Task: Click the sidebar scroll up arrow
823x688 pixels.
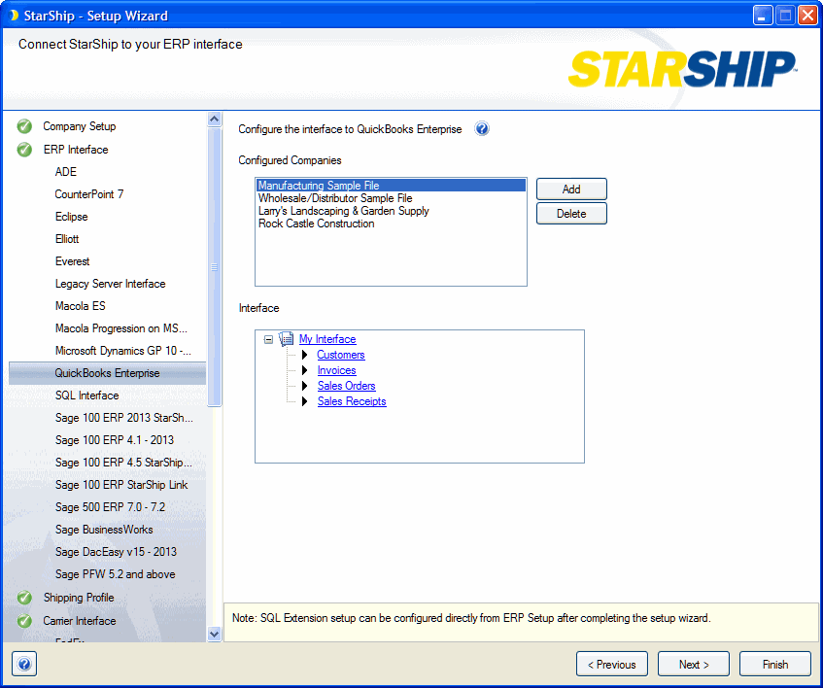Action: click(x=214, y=120)
